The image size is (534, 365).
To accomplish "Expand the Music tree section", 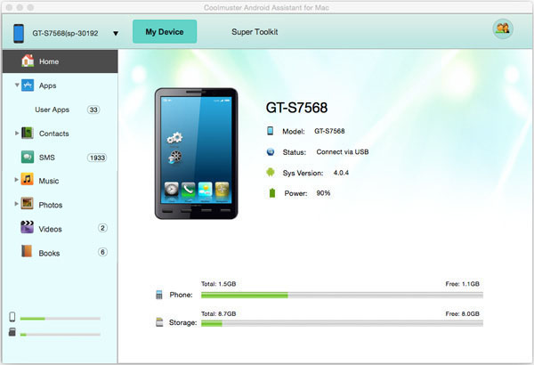I will (x=17, y=181).
